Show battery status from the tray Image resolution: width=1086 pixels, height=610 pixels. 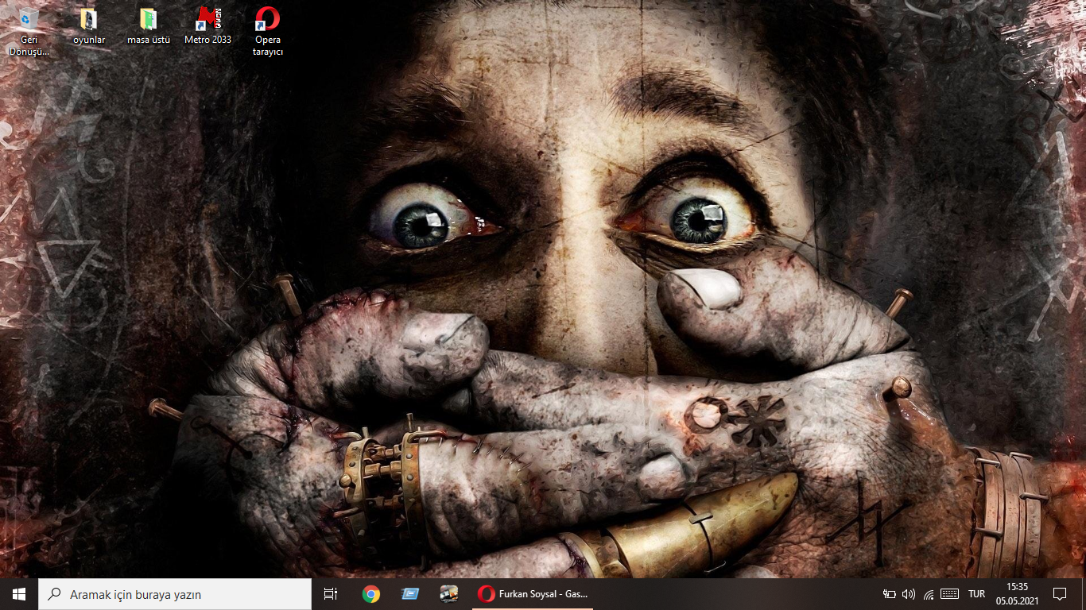890,593
